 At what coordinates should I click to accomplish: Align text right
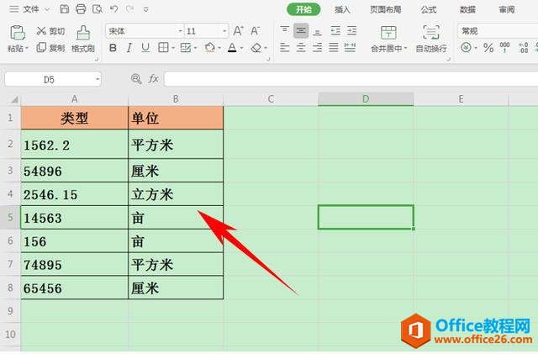[318, 47]
